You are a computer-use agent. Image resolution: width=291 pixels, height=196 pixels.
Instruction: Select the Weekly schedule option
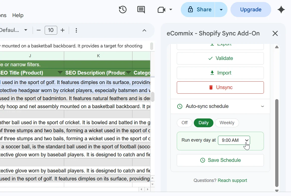(x=227, y=123)
